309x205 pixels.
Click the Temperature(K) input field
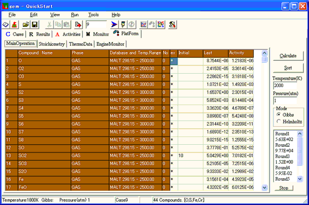tap(285, 86)
